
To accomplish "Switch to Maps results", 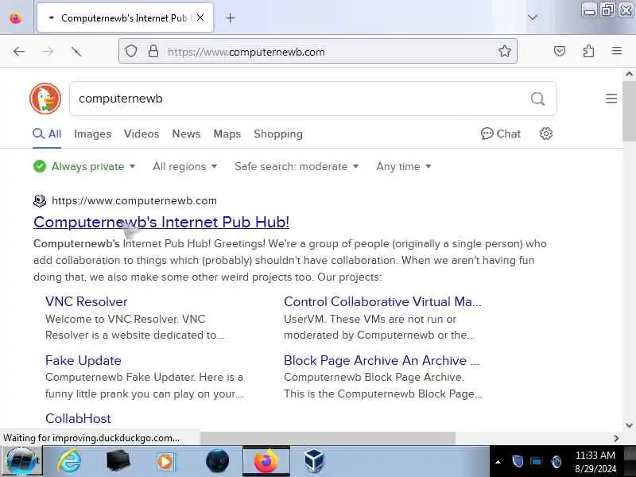I will pyautogui.click(x=227, y=134).
